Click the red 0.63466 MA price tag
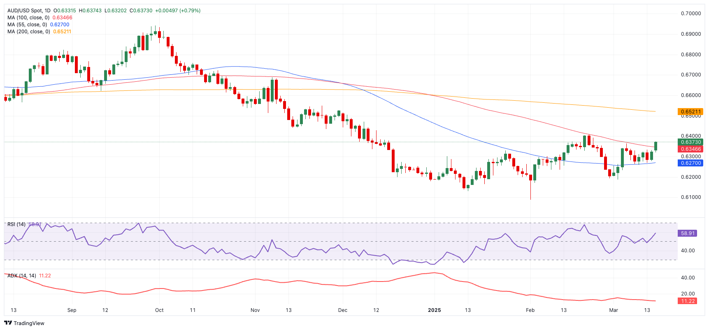The height and width of the screenshot is (330, 709). (x=690, y=149)
